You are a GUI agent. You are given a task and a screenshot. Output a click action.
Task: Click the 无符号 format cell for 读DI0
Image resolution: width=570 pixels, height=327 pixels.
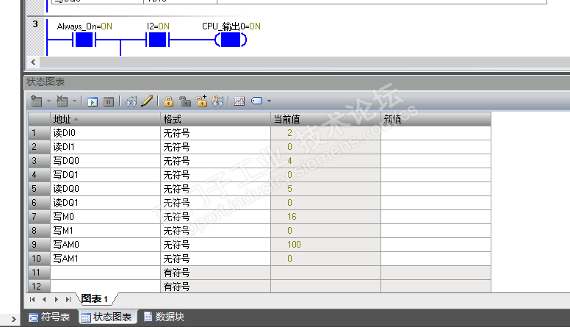[215, 133]
